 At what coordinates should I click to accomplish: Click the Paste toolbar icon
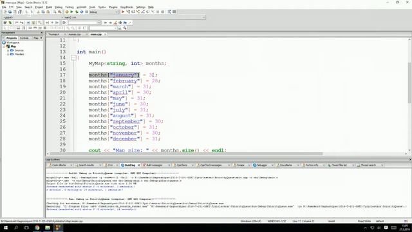point(48,12)
